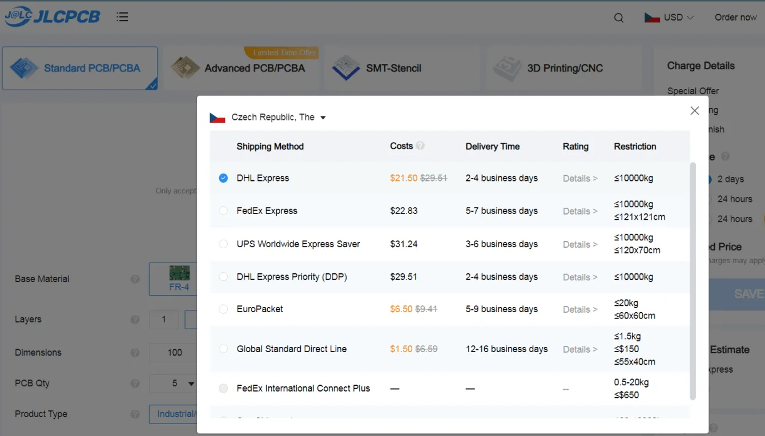Click the Czech flag in dialog

(217, 118)
